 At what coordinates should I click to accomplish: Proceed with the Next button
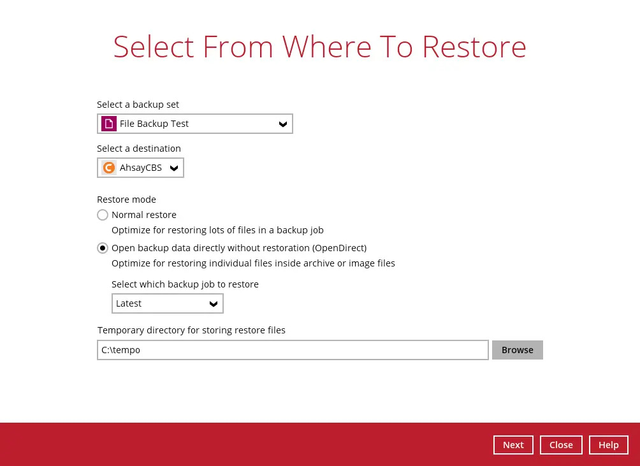coord(513,445)
